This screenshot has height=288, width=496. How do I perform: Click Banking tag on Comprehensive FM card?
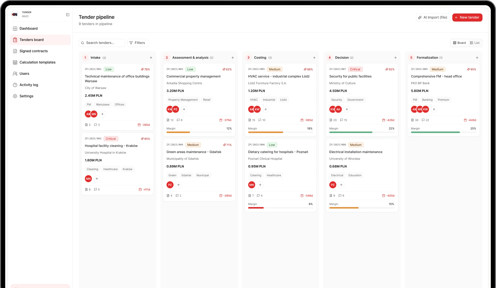coord(427,100)
